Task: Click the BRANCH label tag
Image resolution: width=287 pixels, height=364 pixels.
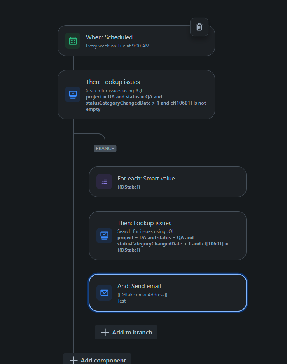Action: [x=105, y=149]
